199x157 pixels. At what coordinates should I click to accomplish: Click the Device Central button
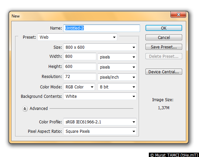164,72
